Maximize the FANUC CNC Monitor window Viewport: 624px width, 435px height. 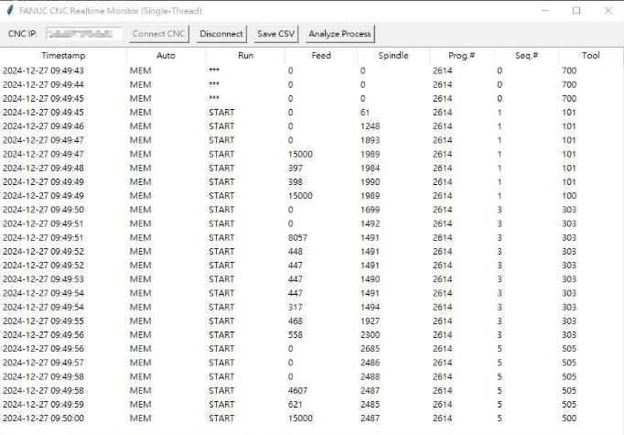[x=576, y=10]
